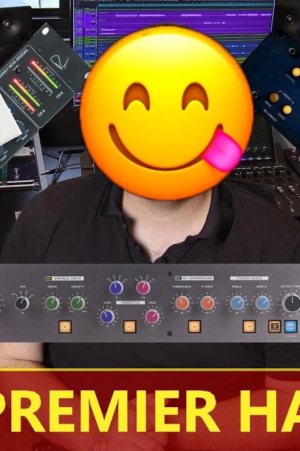300x451 pixels.
Task: Click the green Density knob
Action: (77, 303)
